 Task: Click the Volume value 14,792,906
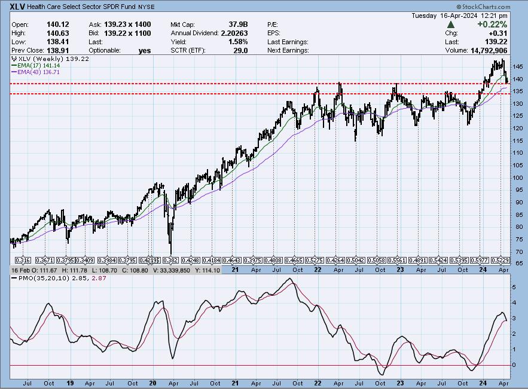tap(489, 50)
